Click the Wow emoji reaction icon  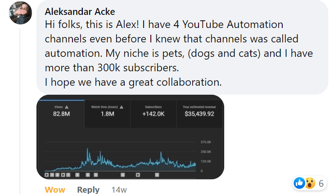coord(310,183)
